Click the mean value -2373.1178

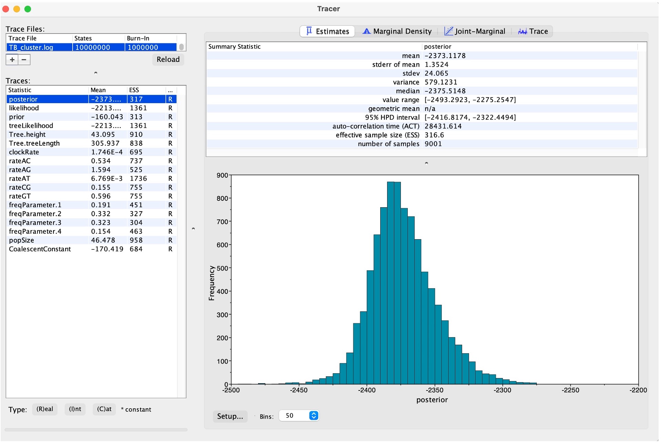click(445, 56)
